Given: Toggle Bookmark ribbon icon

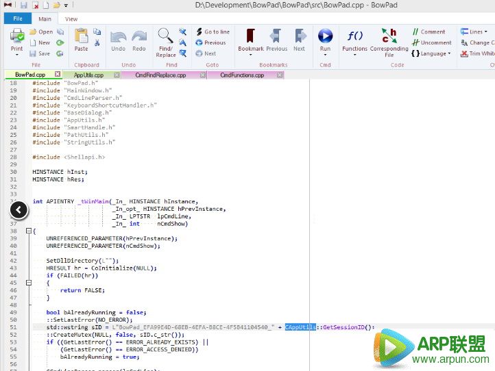Looking at the screenshot, I should pos(251,36).
